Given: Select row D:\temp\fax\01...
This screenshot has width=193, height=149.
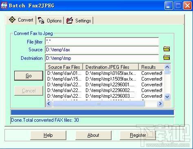Looking at the screenshot, I should coord(64,73).
